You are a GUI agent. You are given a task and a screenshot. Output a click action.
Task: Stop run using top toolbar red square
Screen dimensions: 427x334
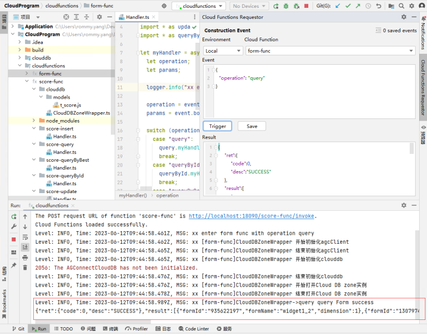(x=306, y=6)
